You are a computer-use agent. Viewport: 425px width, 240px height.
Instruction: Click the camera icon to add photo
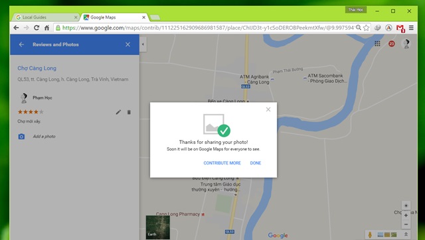click(21, 137)
